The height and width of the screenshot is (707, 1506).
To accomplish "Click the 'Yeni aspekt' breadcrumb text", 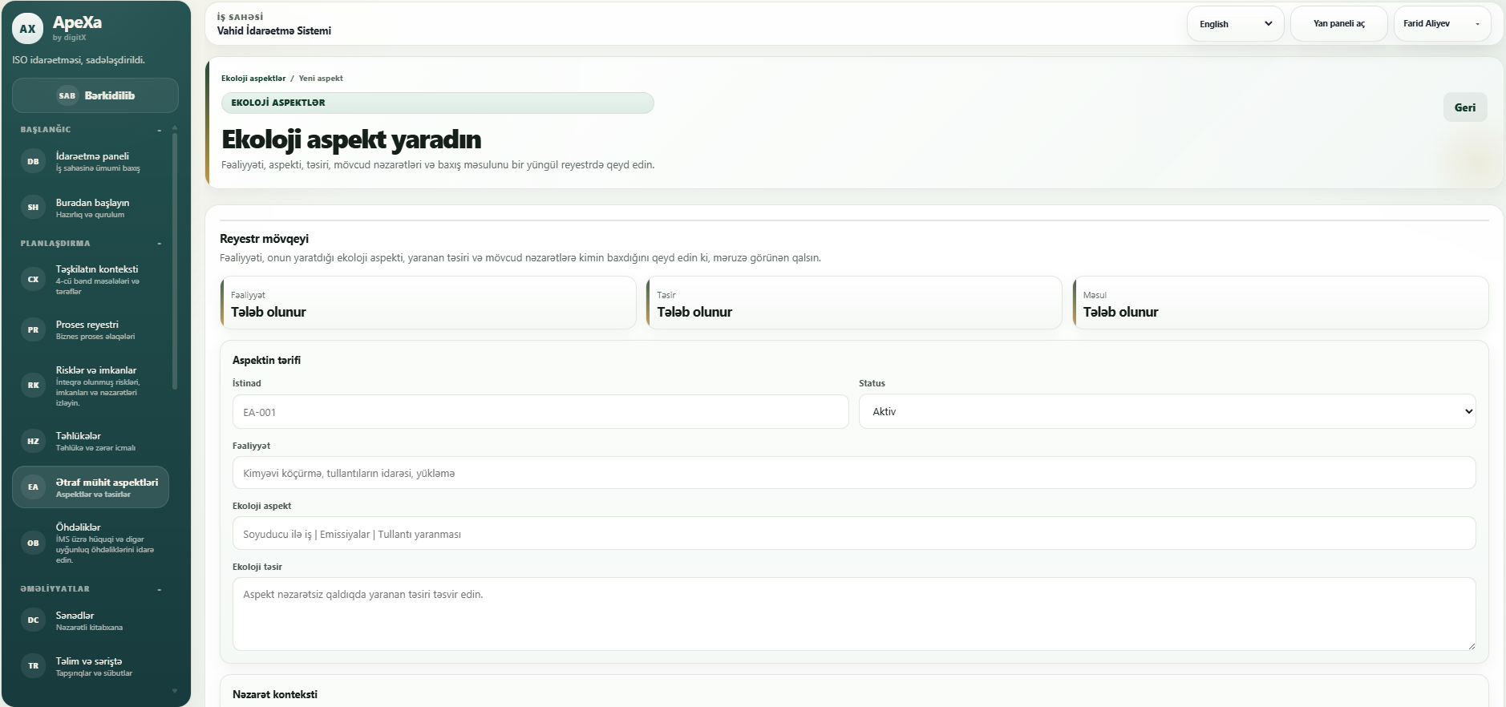I will [x=321, y=79].
